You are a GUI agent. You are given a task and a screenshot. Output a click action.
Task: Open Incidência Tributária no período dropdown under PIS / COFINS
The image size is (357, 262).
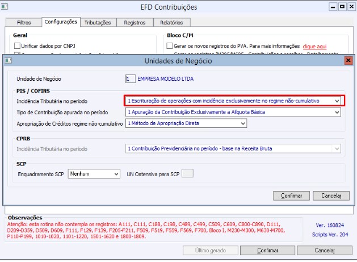click(233, 101)
